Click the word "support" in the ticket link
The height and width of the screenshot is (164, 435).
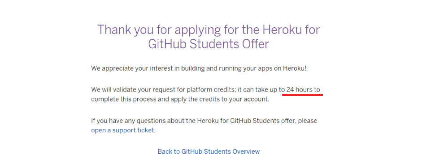pos(124,130)
